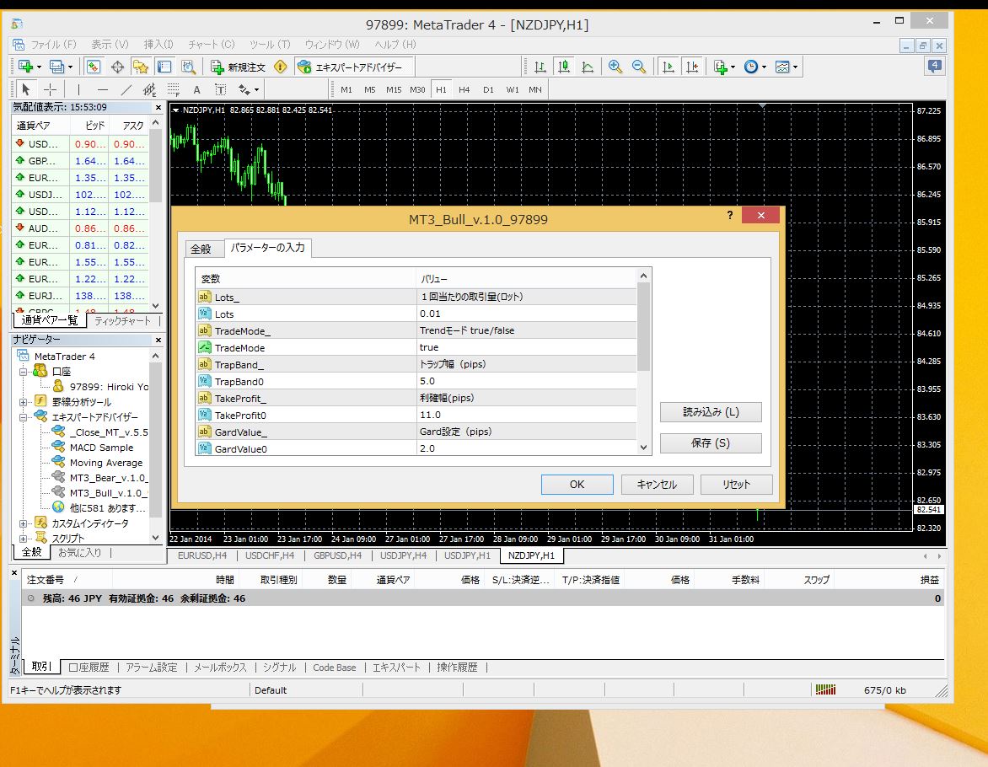Viewport: 988px width, 767px height.
Task: Switch to the USDJPY,H4 chart tab
Action: 403,555
